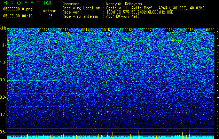Pick the 0018 time marker
The image size is (219, 139).
[x=169, y=30]
